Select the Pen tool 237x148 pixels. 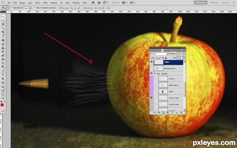pyautogui.click(x=3, y=71)
